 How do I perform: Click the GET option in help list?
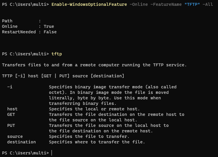(x=11, y=114)
